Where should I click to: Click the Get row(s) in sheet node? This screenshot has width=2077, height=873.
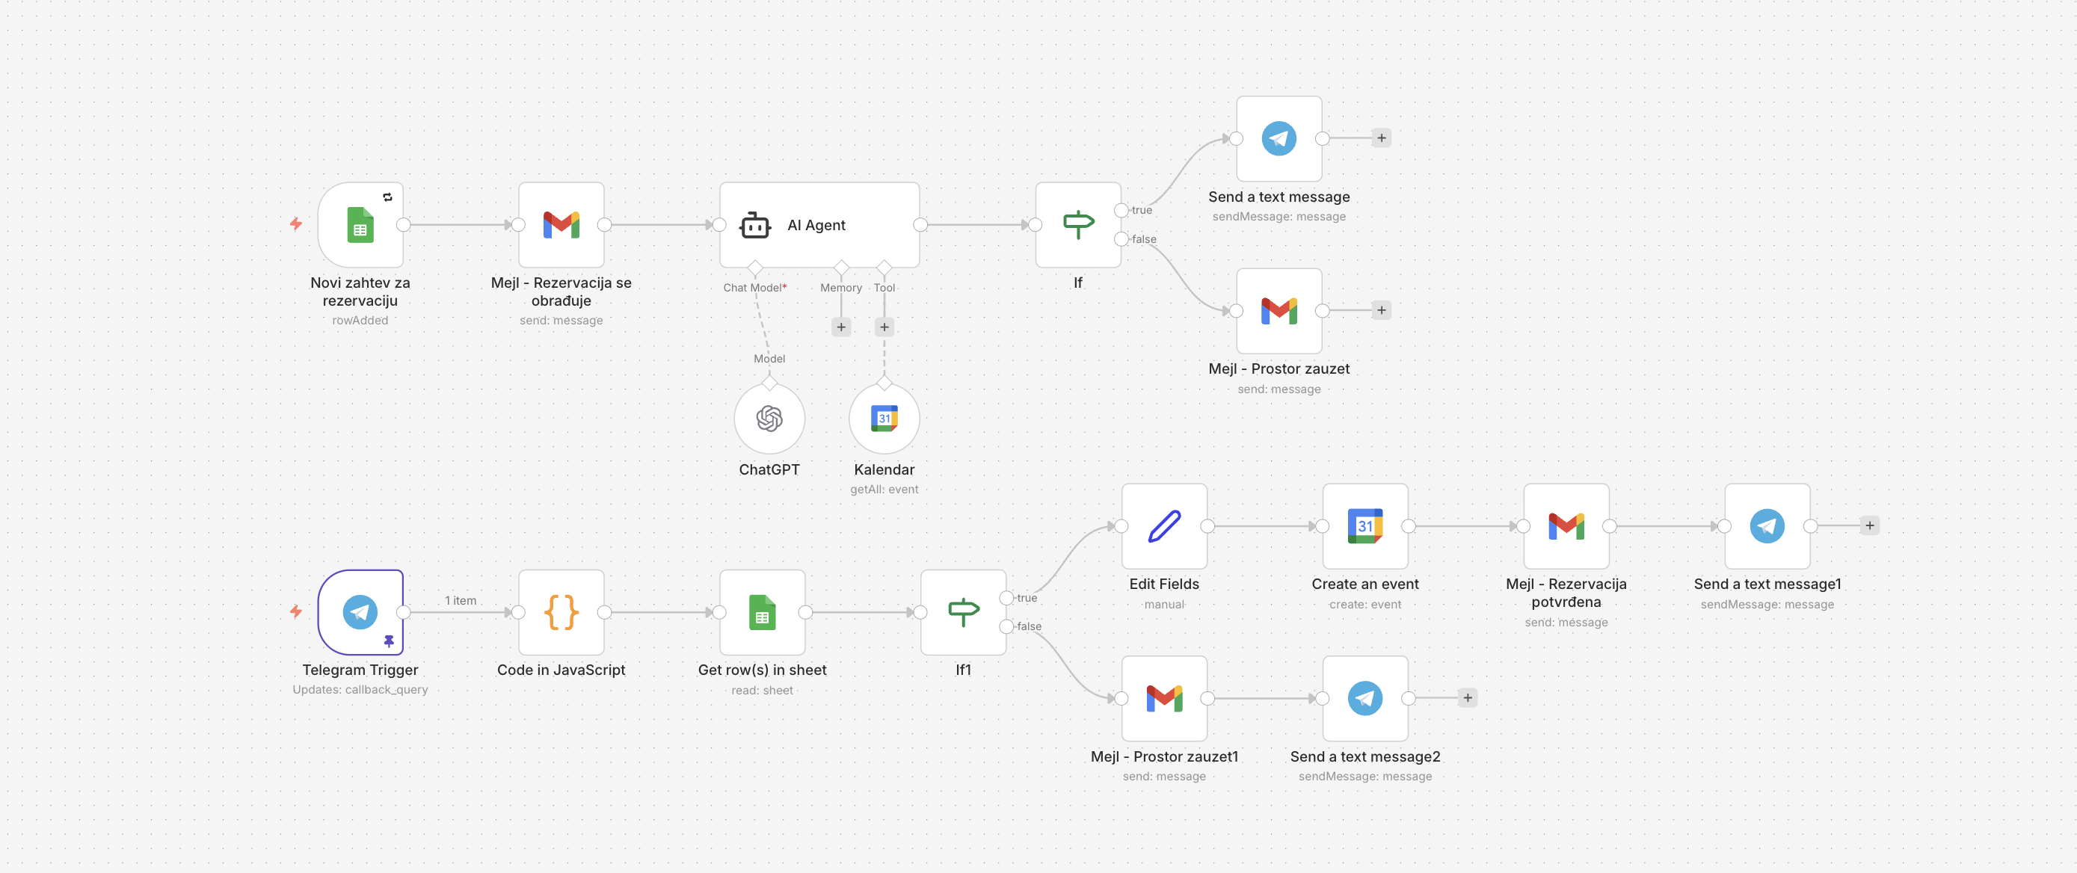pos(762,613)
